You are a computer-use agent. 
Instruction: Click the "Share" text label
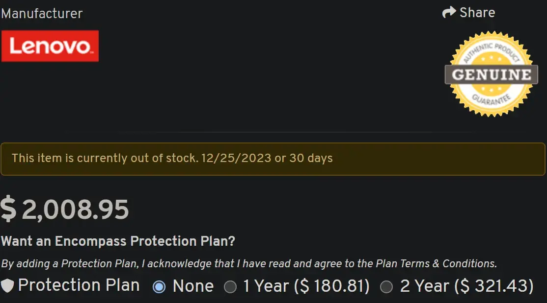[477, 13]
